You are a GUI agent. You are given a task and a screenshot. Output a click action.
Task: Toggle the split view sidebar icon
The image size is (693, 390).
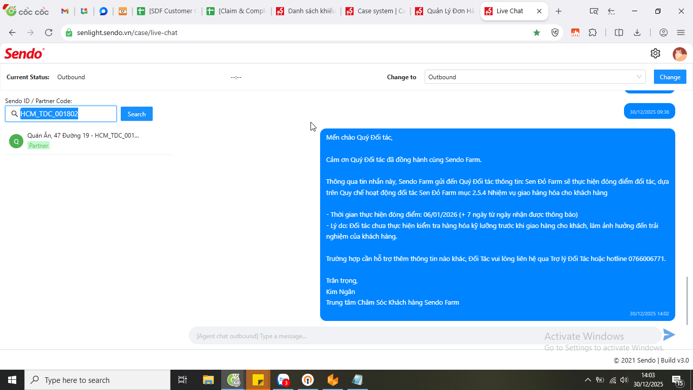click(x=619, y=32)
